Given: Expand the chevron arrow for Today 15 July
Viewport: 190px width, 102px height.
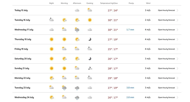Looking at the screenshot, I should click(177, 10).
